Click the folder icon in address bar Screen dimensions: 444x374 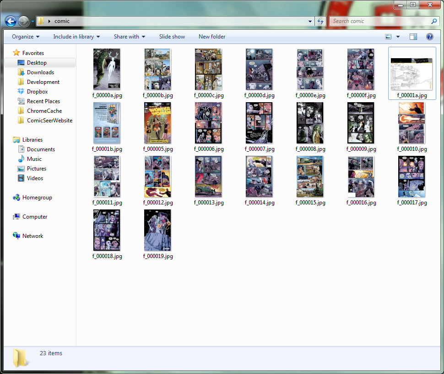(41, 21)
